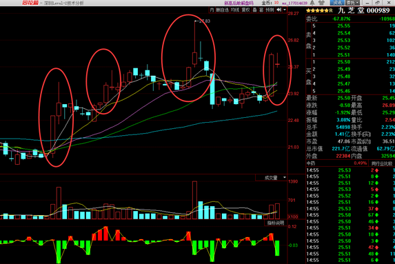Open the 成交量 indicator dropdown

(x=272, y=178)
